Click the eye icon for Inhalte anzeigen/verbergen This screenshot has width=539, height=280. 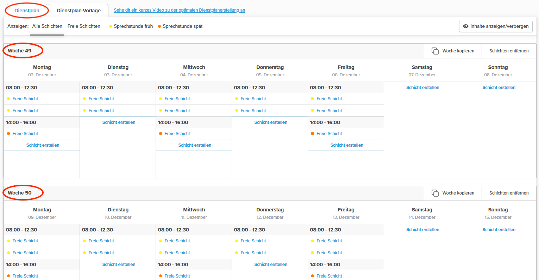[465, 26]
